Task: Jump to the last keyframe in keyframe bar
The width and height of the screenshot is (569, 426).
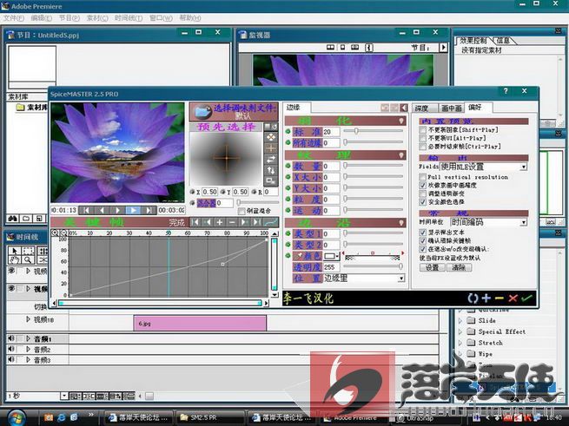Action: click(x=257, y=222)
